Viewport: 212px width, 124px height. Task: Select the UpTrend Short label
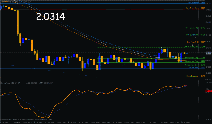tap(196, 67)
